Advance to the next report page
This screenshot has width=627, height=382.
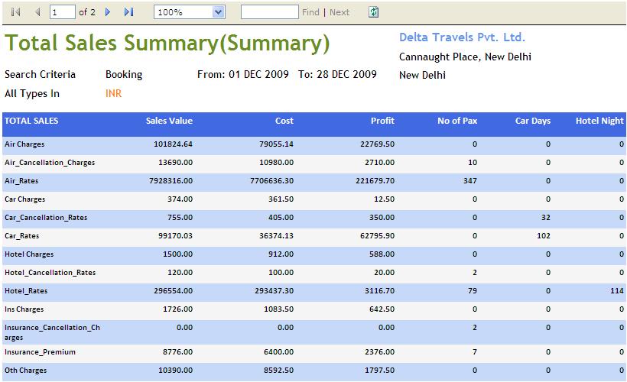click(x=108, y=12)
